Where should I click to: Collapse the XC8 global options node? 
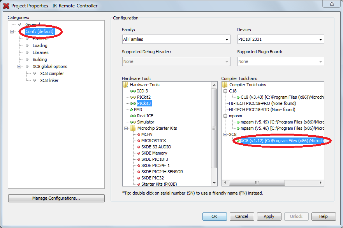click(x=19, y=66)
